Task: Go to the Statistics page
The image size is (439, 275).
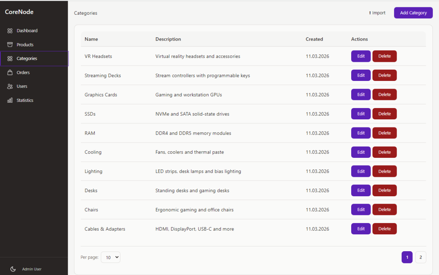Action: [25, 100]
